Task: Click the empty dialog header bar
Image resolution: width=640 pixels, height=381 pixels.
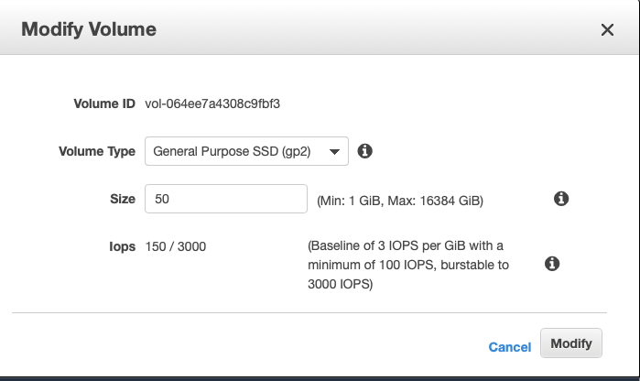Action: [x=366, y=29]
